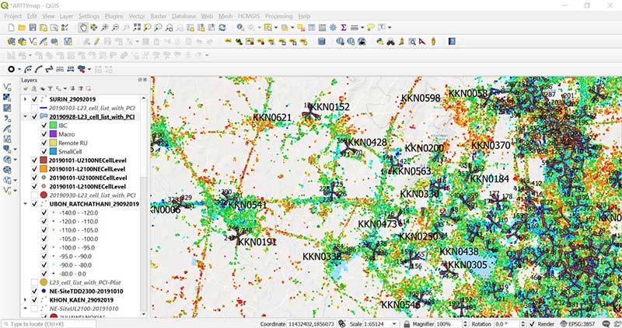The image size is (622, 328).
Task: Uncheck the -140.0 - -120.0 range
Action: click(44, 213)
